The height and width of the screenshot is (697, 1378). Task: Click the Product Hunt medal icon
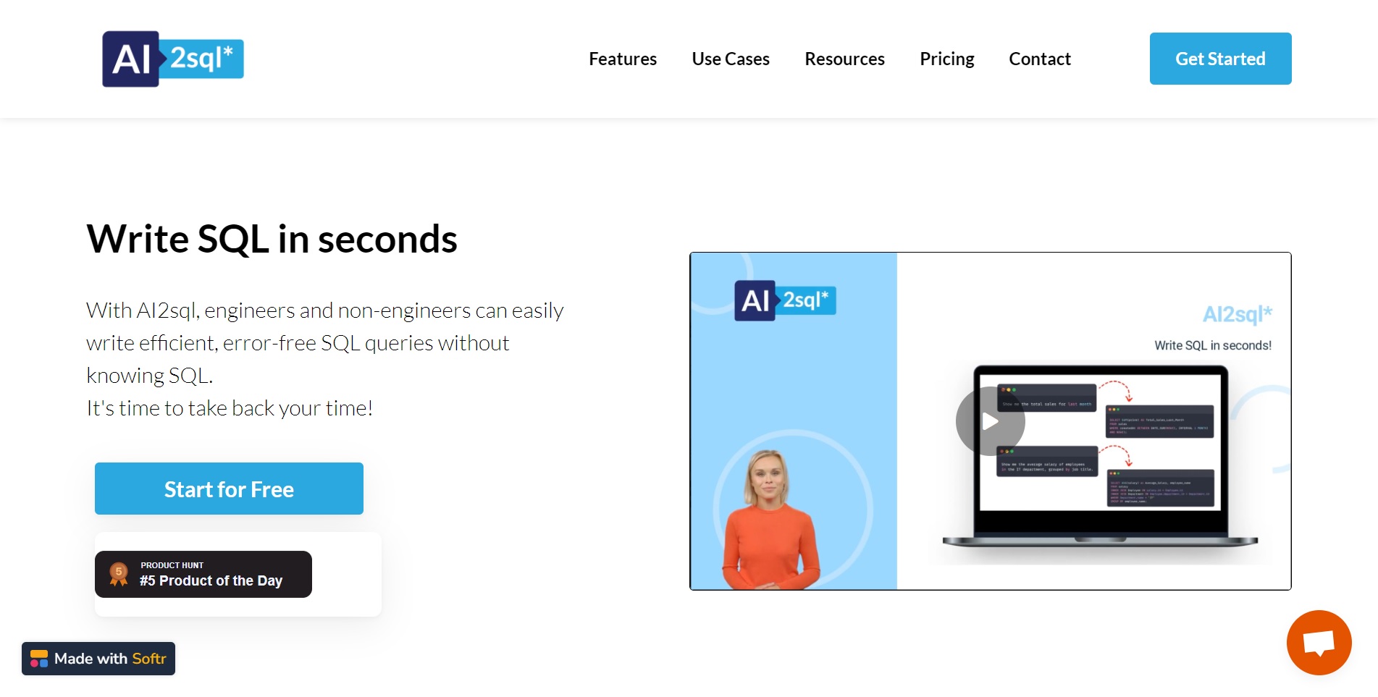[119, 574]
